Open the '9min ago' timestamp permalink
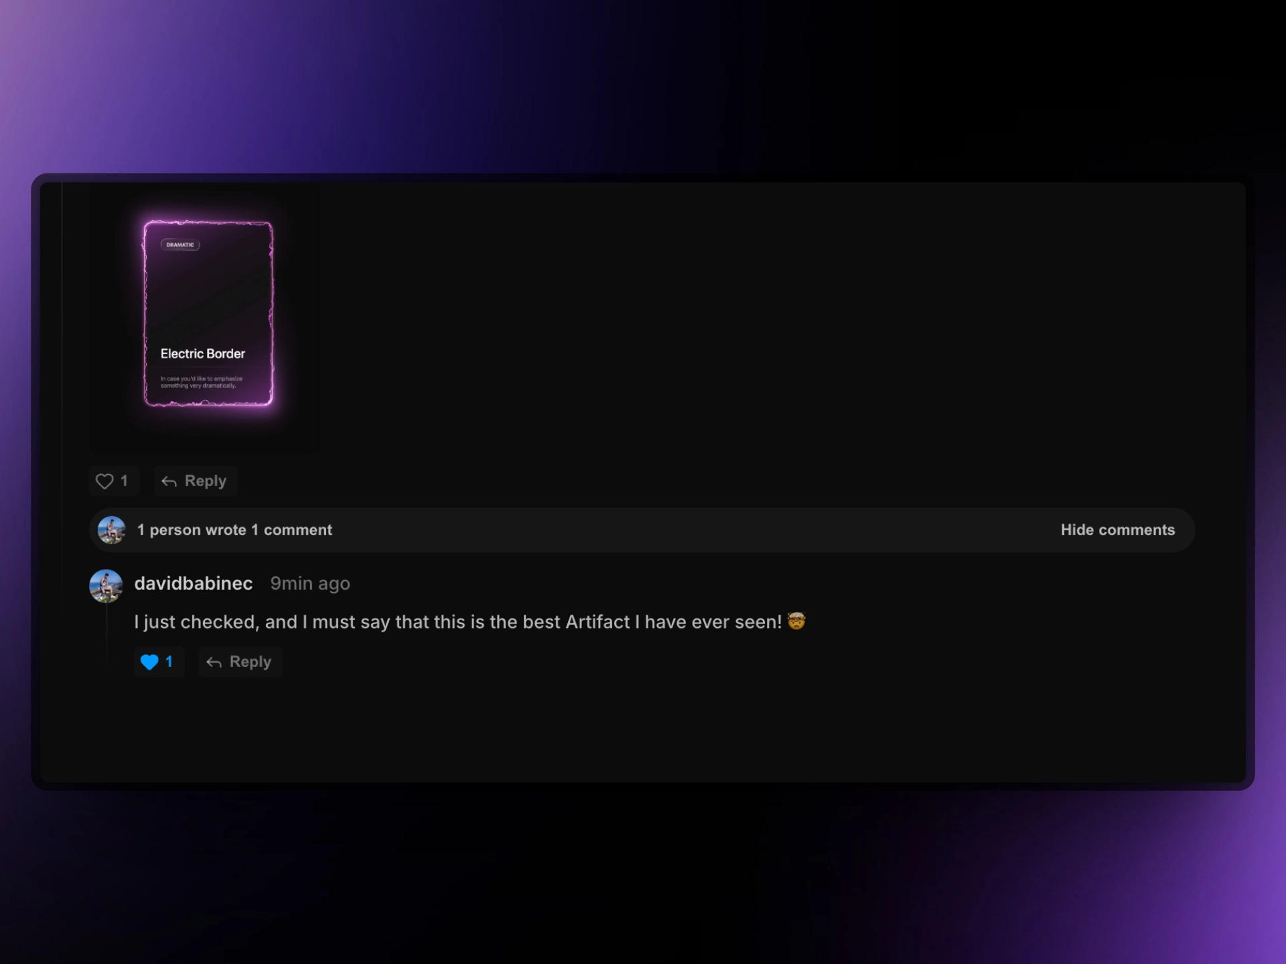 tap(310, 584)
